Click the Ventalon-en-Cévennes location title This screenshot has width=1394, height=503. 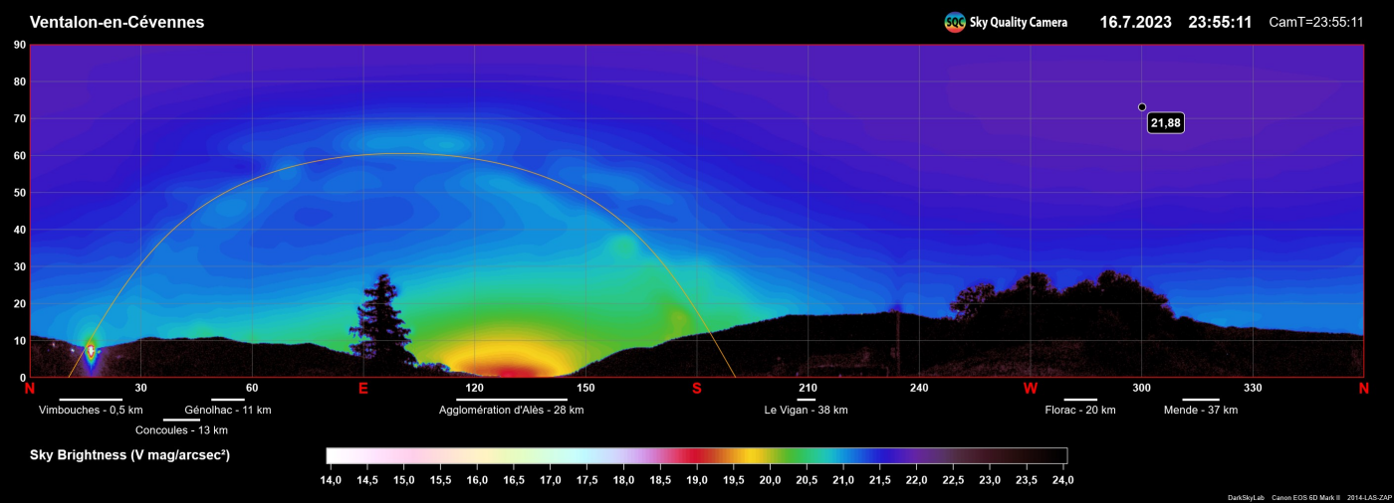coord(117,22)
